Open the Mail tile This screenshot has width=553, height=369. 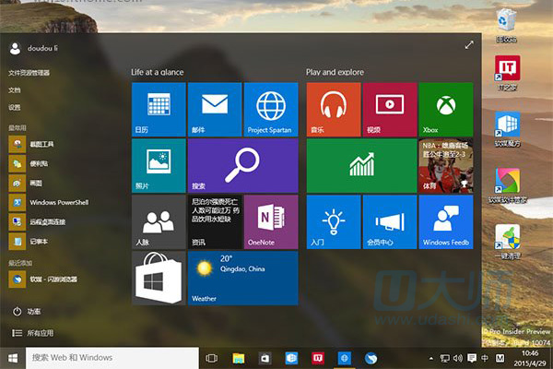click(x=214, y=109)
